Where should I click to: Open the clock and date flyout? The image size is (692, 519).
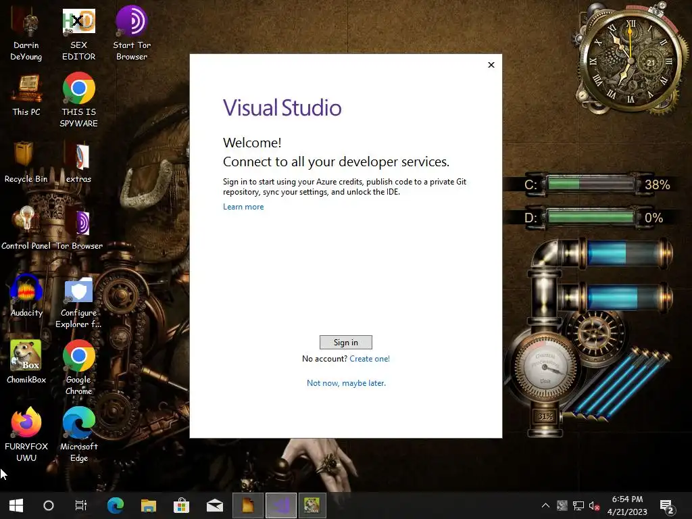pos(627,505)
